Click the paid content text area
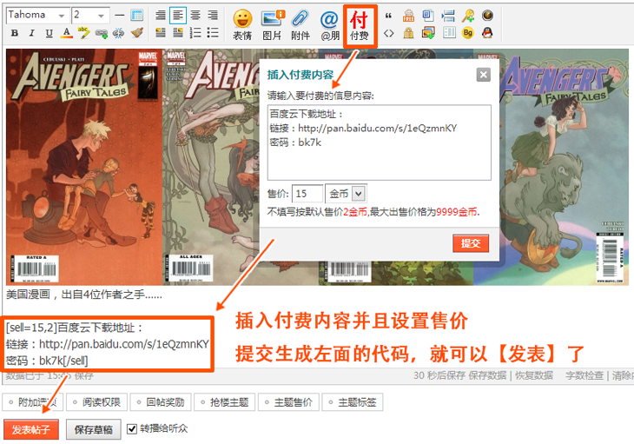Screen dimensions: 634x444 tap(380, 142)
